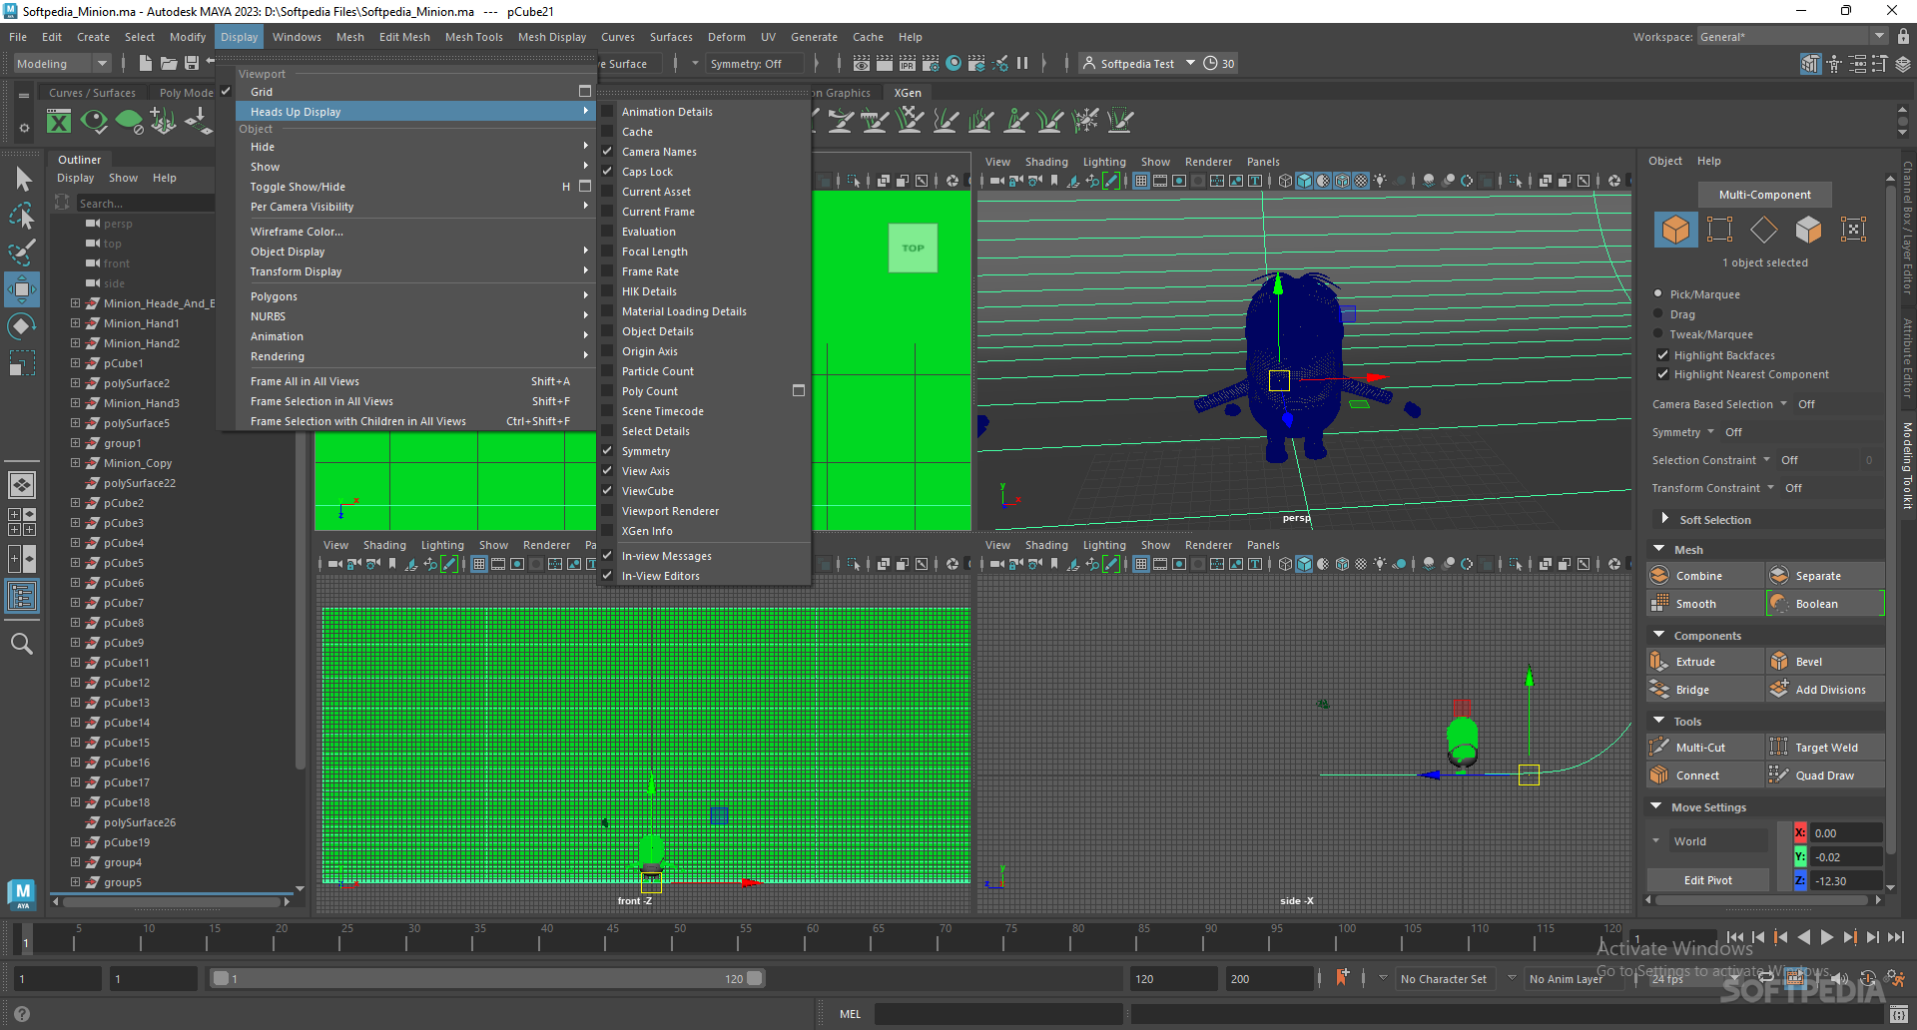Screen dimensions: 1917x1030
Task: Click the Combine mesh icon
Action: coord(1659,576)
